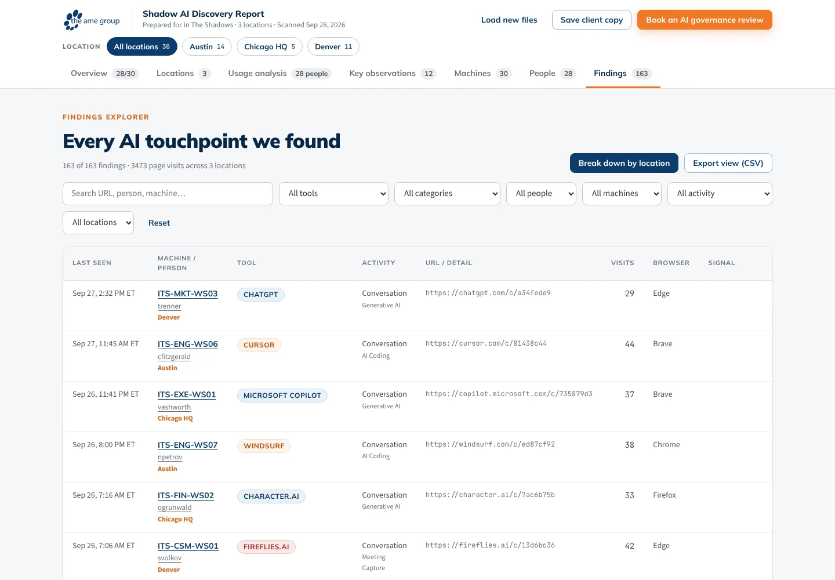Screen dimensions: 835x580
Task: Click the windsurf.com/c/ed87cf92 URL
Action: 490,444
